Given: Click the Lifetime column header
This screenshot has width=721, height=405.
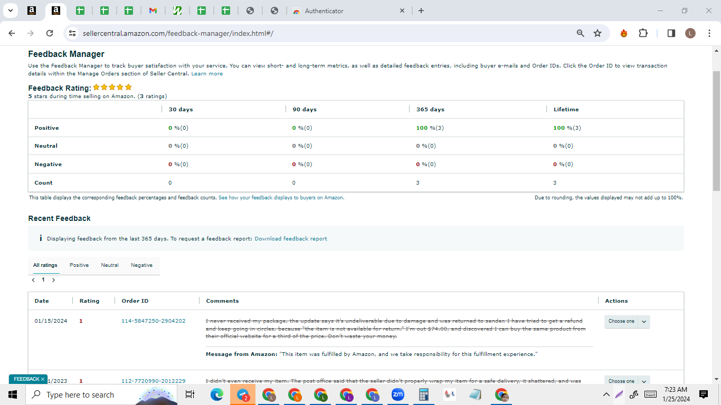Looking at the screenshot, I should 566,110.
